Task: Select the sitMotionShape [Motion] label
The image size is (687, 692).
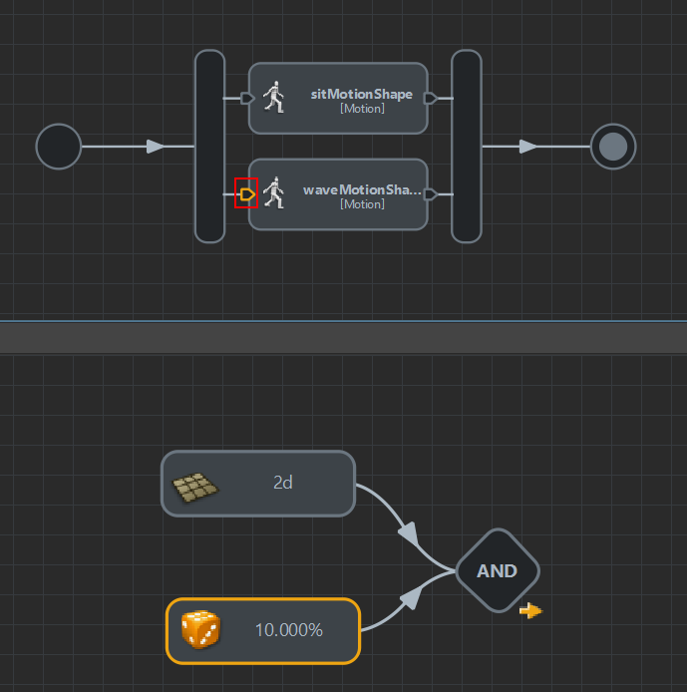Action: coord(362,101)
